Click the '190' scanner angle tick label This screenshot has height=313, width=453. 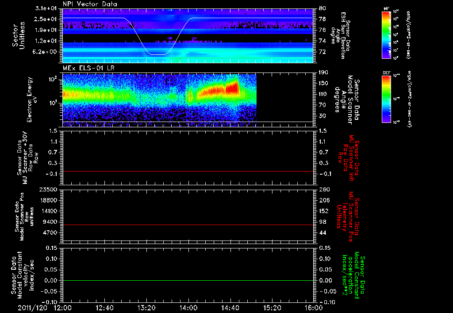324,73
